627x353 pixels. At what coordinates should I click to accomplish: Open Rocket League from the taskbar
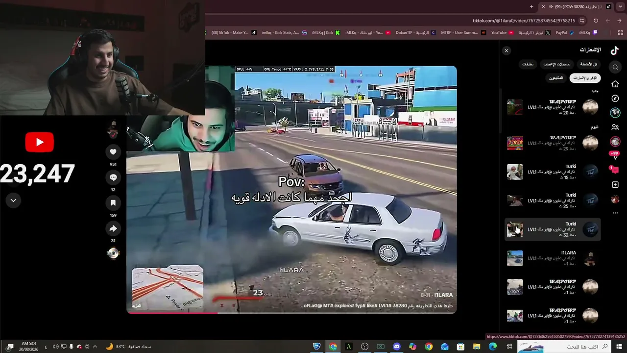coord(317,347)
